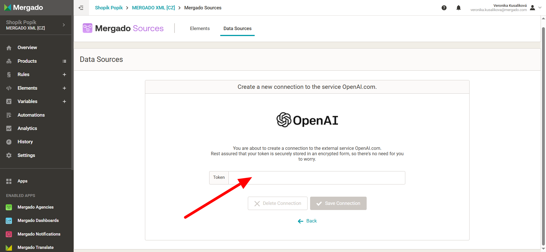This screenshot has height=252, width=546.
Task: Switch to the Elements tab
Action: coord(200,28)
